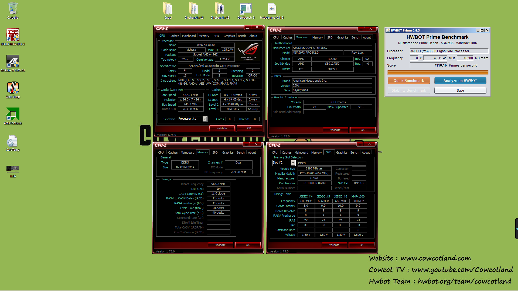Click OK in the Memory tab window
Screen dimensions: 518x291
point(248,245)
